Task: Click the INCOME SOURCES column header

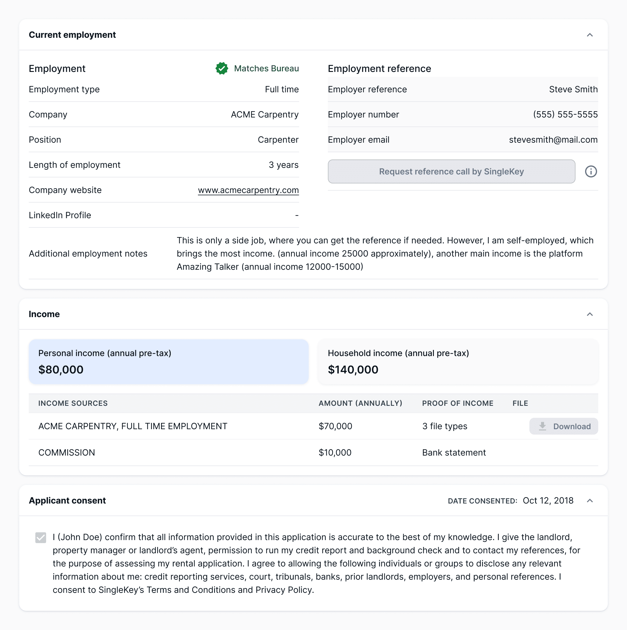Action: click(73, 403)
